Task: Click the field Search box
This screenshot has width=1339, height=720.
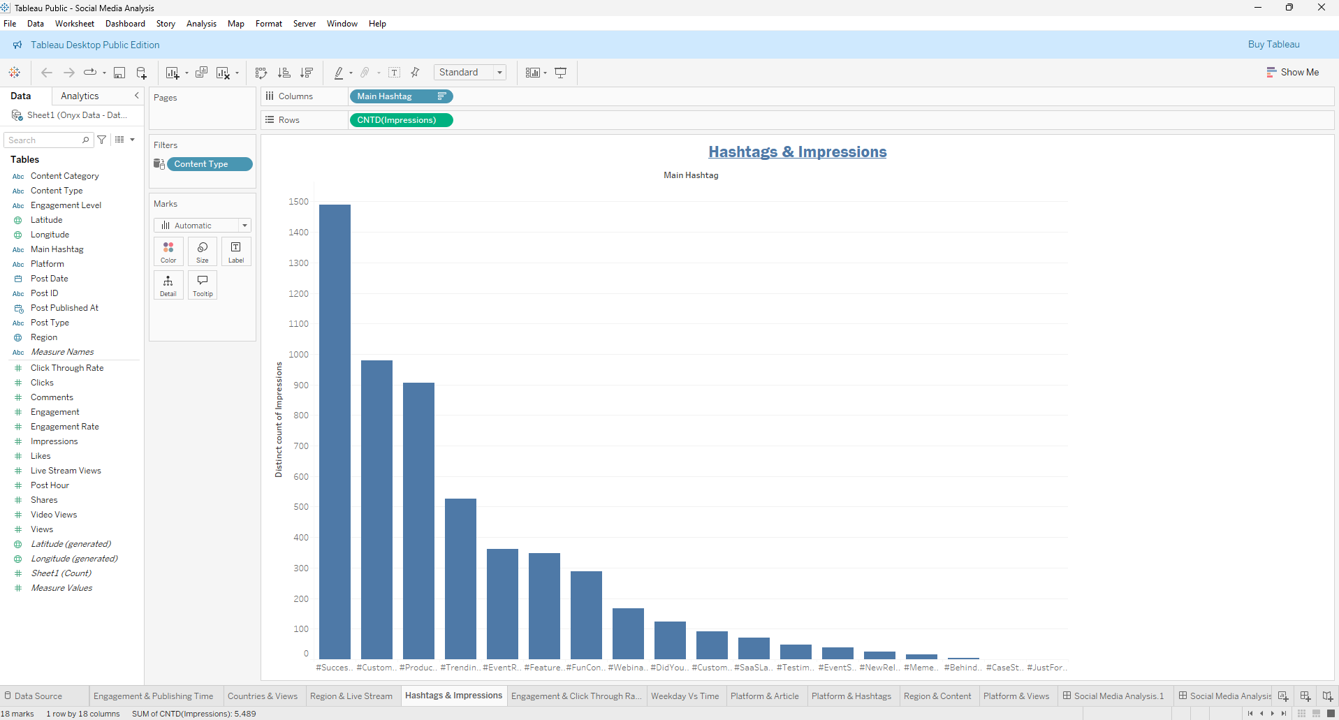Action: click(x=49, y=140)
